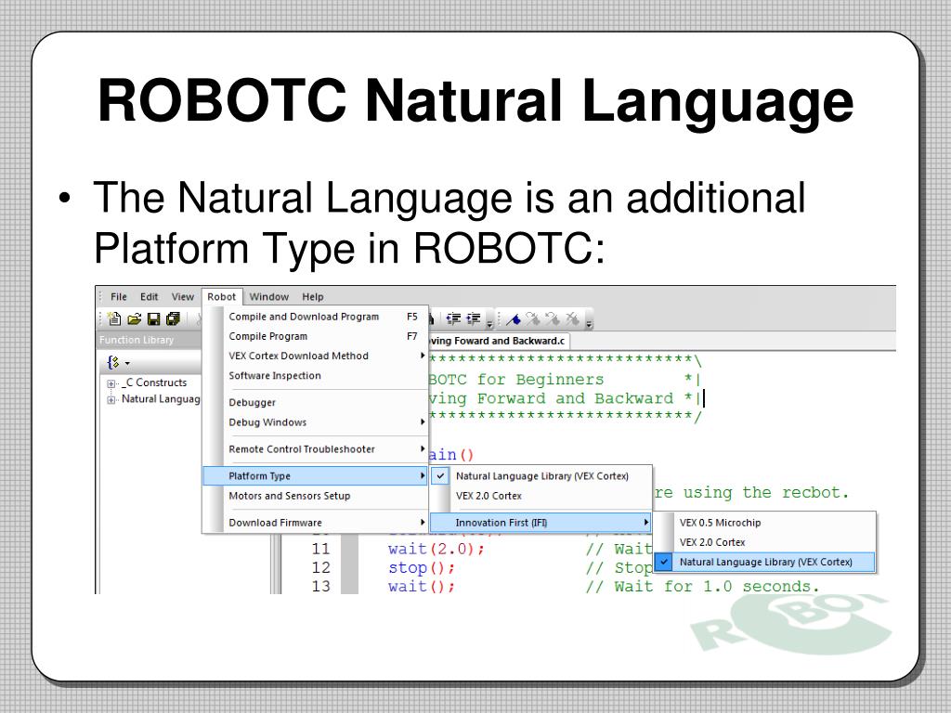The height and width of the screenshot is (713, 951).
Task: Click line number 11 in the gutter
Action: [320, 550]
